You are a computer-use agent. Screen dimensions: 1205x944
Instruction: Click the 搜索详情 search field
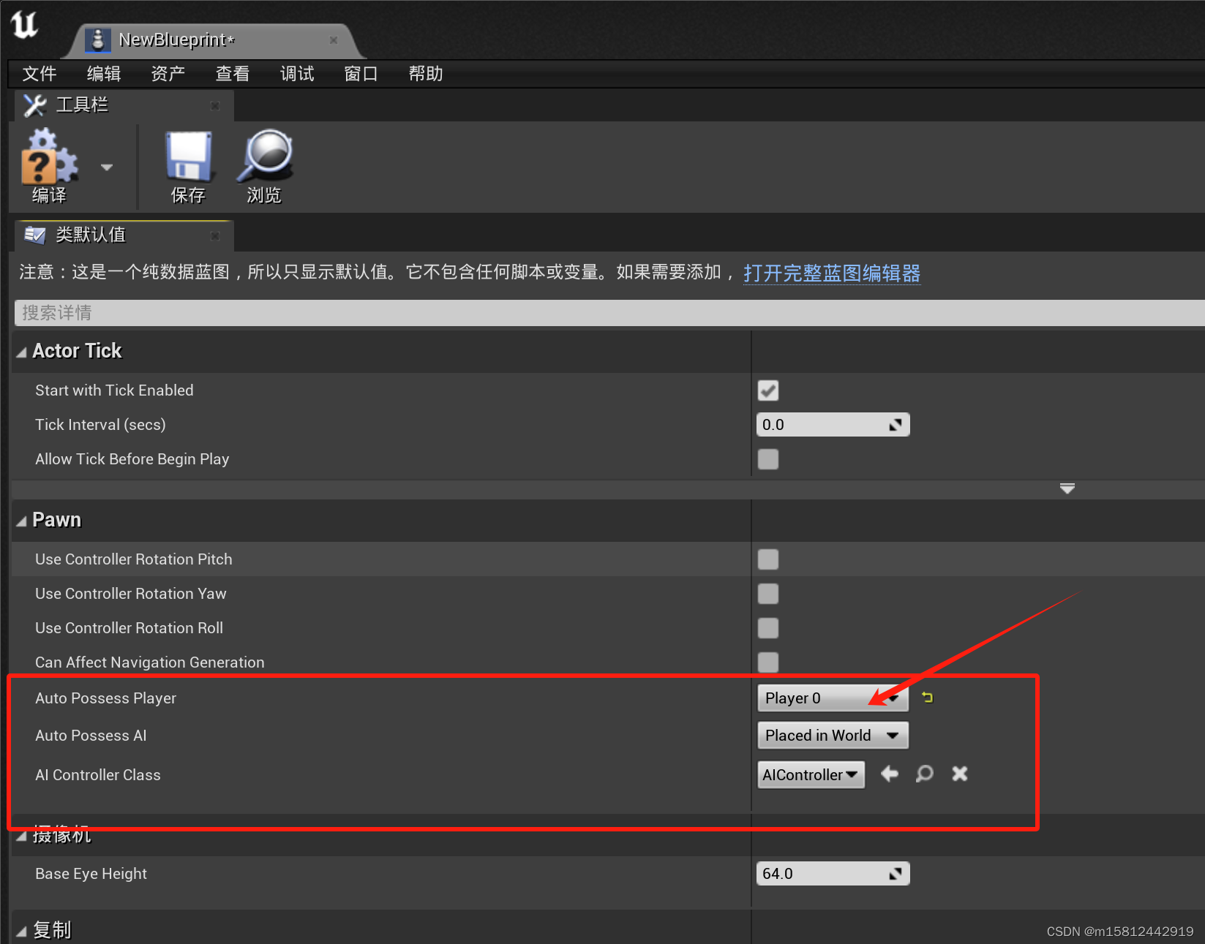[x=293, y=313]
